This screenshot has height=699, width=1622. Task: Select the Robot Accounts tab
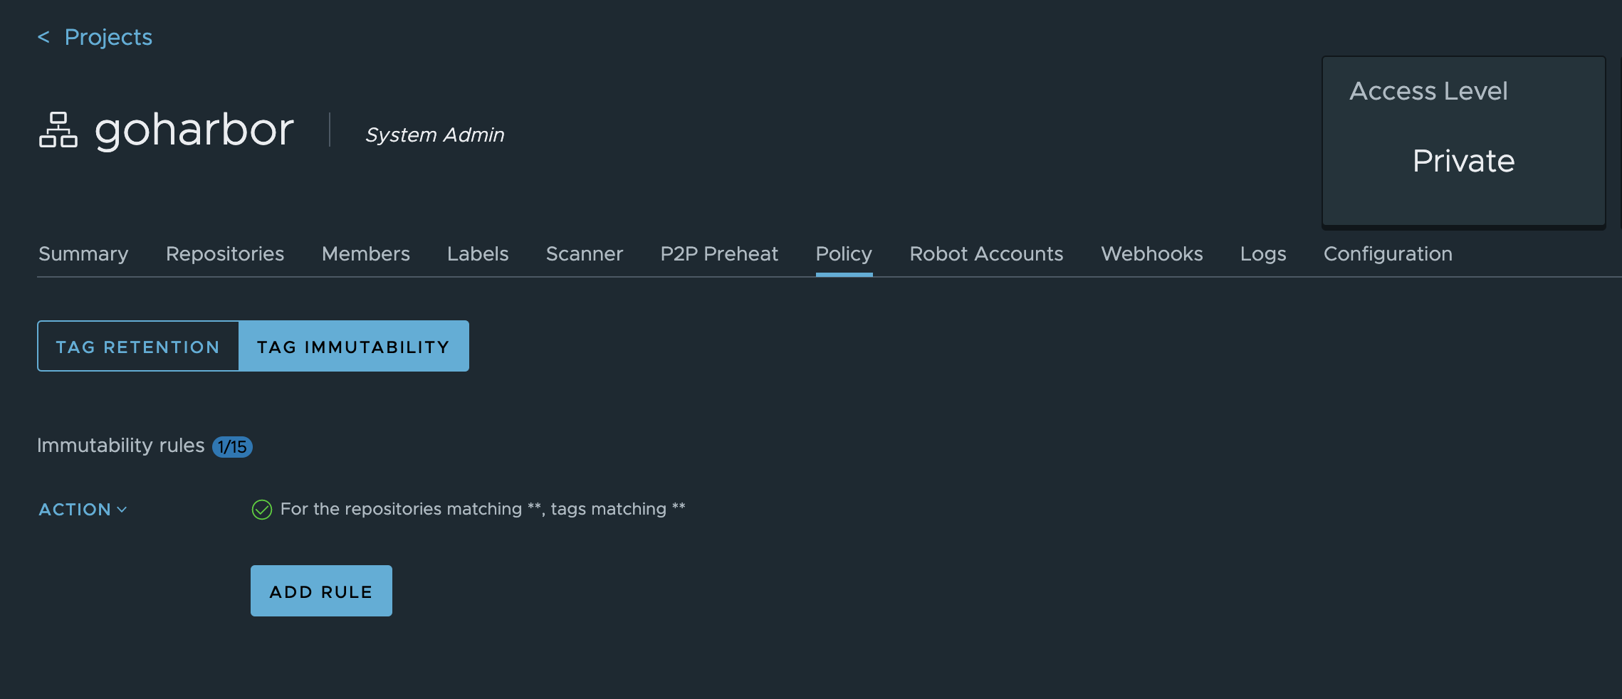986,253
